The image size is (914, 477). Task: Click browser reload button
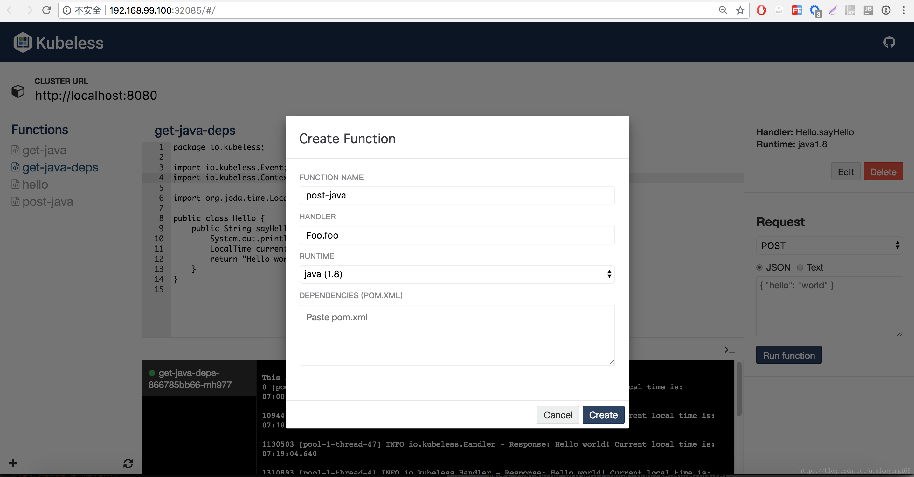pos(46,10)
